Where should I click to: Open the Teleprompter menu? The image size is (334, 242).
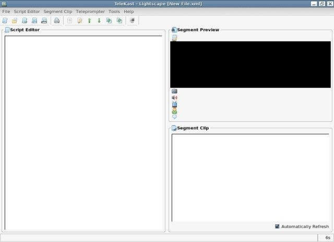tap(90, 11)
